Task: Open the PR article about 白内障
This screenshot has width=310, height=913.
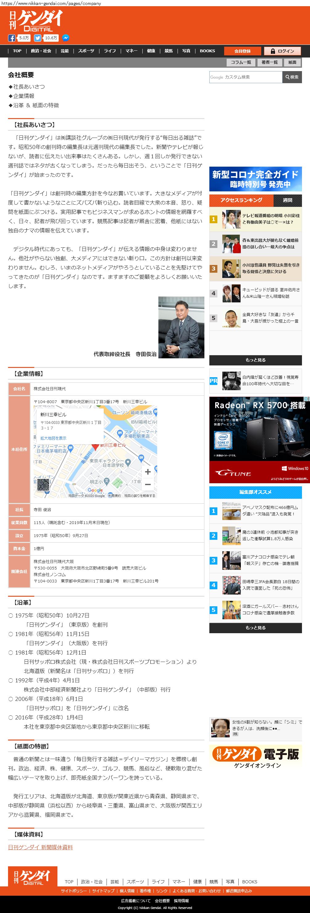Action: point(255,381)
